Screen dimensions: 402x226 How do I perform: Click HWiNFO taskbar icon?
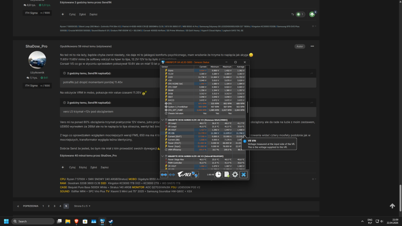click(102, 222)
